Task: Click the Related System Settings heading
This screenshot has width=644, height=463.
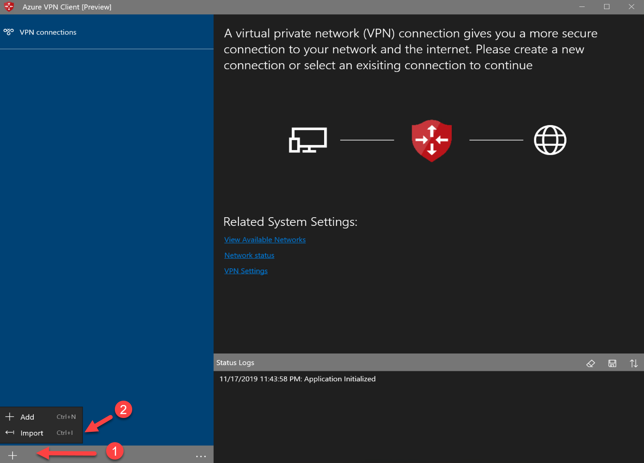Action: [290, 222]
